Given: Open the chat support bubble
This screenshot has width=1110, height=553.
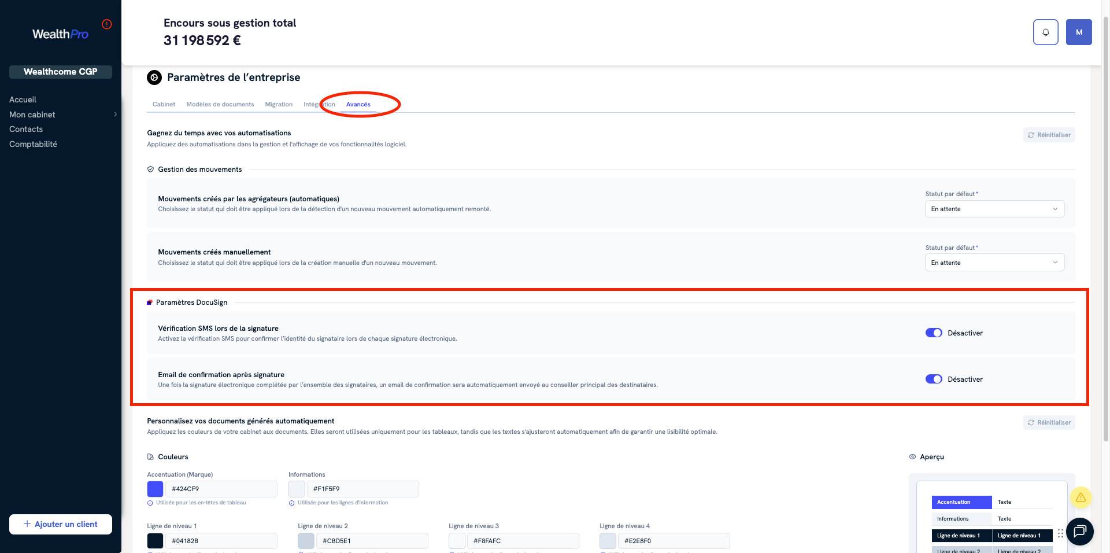Looking at the screenshot, I should (x=1079, y=531).
